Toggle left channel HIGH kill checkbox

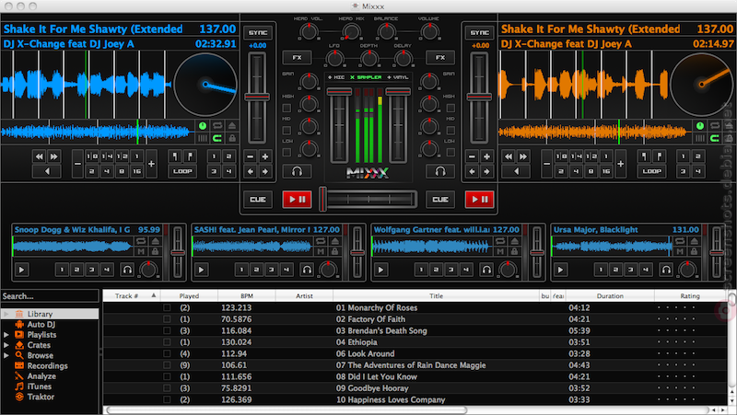[x=287, y=108]
